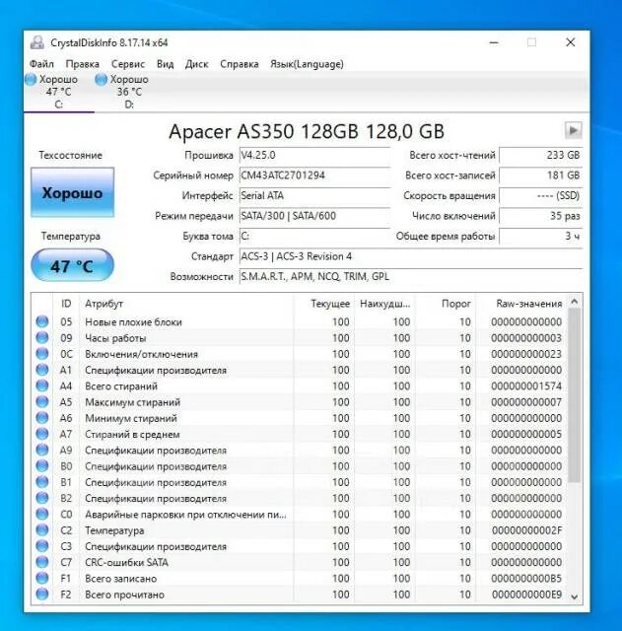Click the Порог column header

click(x=446, y=304)
